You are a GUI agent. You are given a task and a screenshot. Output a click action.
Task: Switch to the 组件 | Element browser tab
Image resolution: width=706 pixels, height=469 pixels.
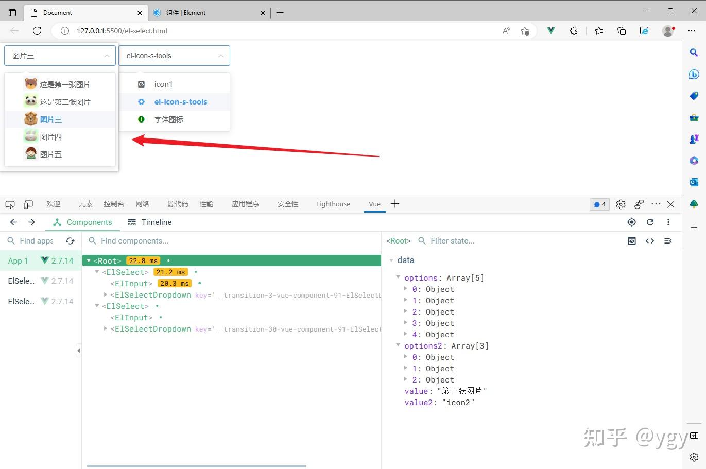(210, 13)
